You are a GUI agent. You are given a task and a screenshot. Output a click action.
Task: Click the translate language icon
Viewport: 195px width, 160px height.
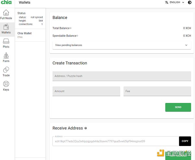pyautogui.click(x=167, y=2)
